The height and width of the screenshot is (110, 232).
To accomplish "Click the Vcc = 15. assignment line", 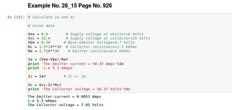I will pyautogui.click(x=89, y=38).
